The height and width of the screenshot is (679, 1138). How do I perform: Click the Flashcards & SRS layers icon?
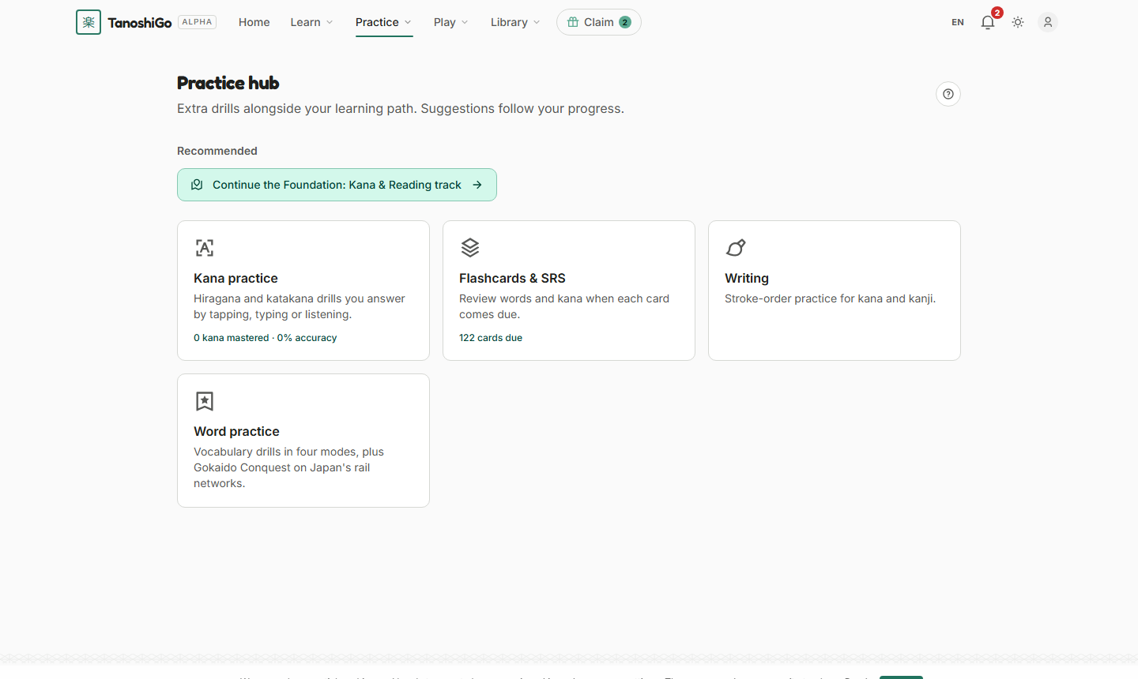pos(470,248)
